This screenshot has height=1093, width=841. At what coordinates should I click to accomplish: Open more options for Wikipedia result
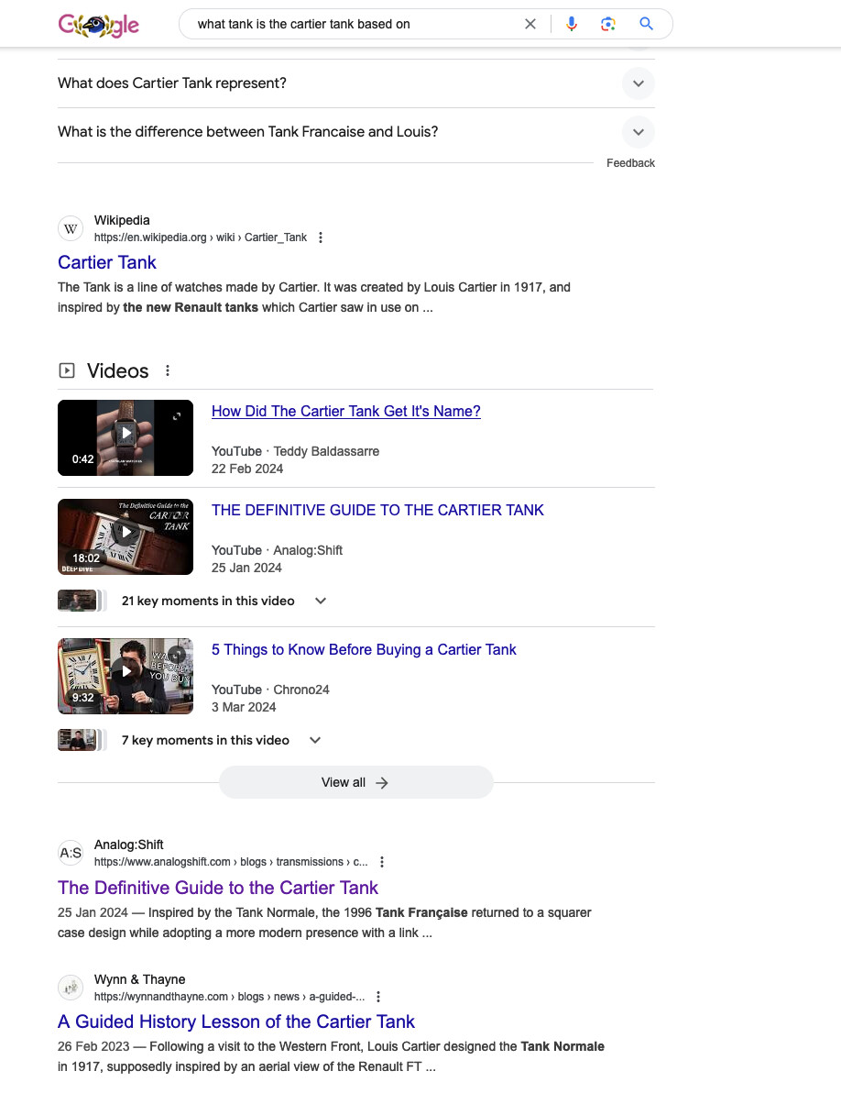coord(321,237)
